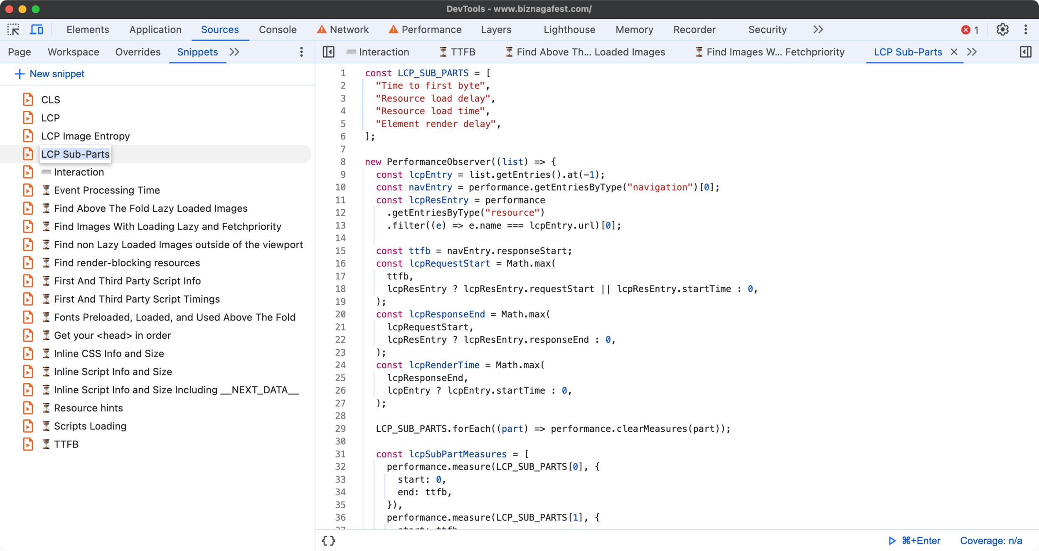This screenshot has width=1039, height=551.
Task: Switch to the Console panel tab
Action: coord(277,29)
